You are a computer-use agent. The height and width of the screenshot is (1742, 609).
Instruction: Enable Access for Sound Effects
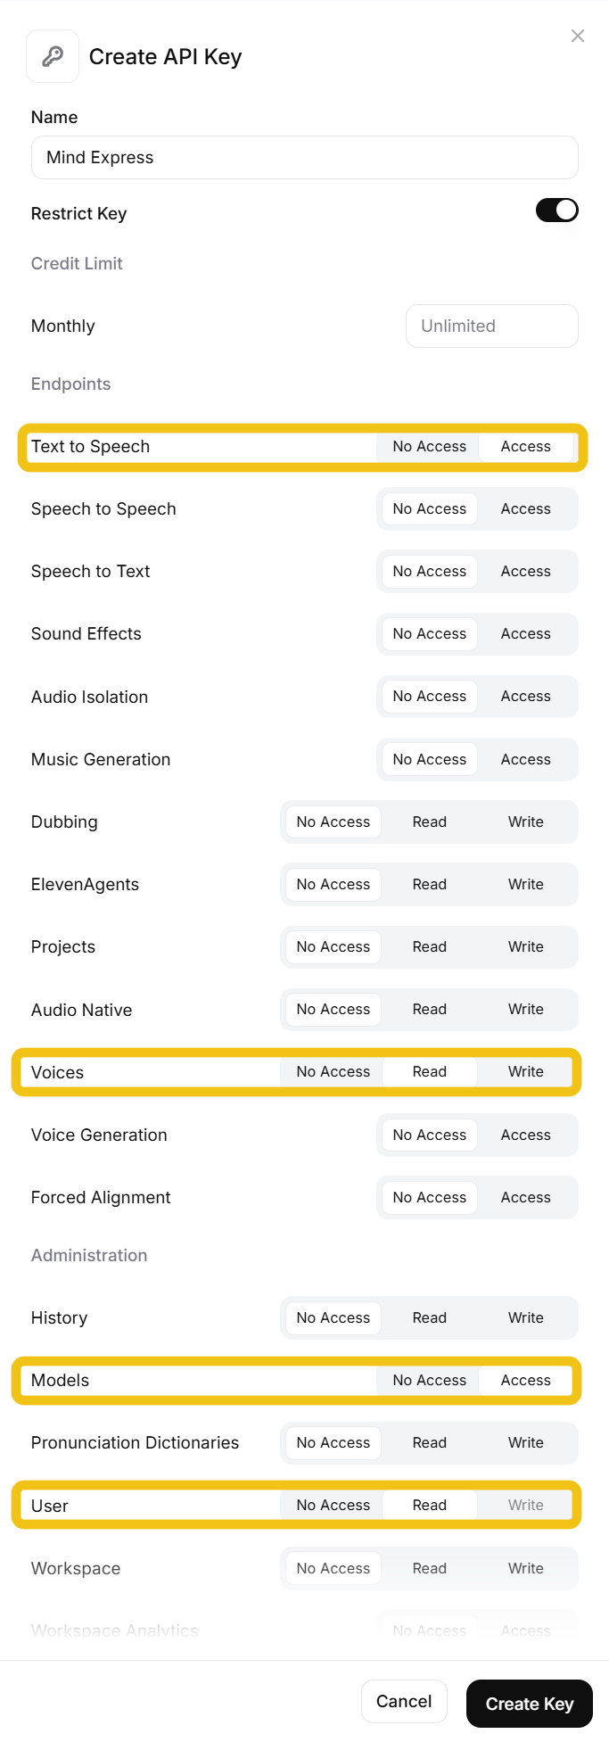526,634
